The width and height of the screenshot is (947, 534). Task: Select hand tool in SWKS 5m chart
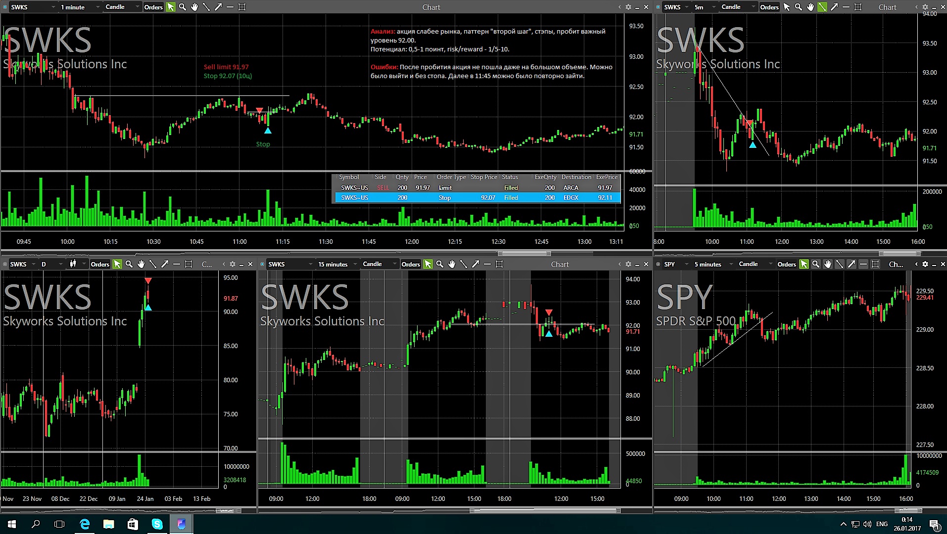[x=810, y=7]
